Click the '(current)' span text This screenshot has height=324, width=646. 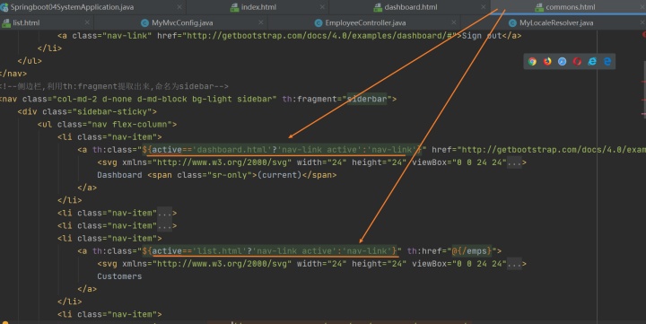pyautogui.click(x=279, y=175)
